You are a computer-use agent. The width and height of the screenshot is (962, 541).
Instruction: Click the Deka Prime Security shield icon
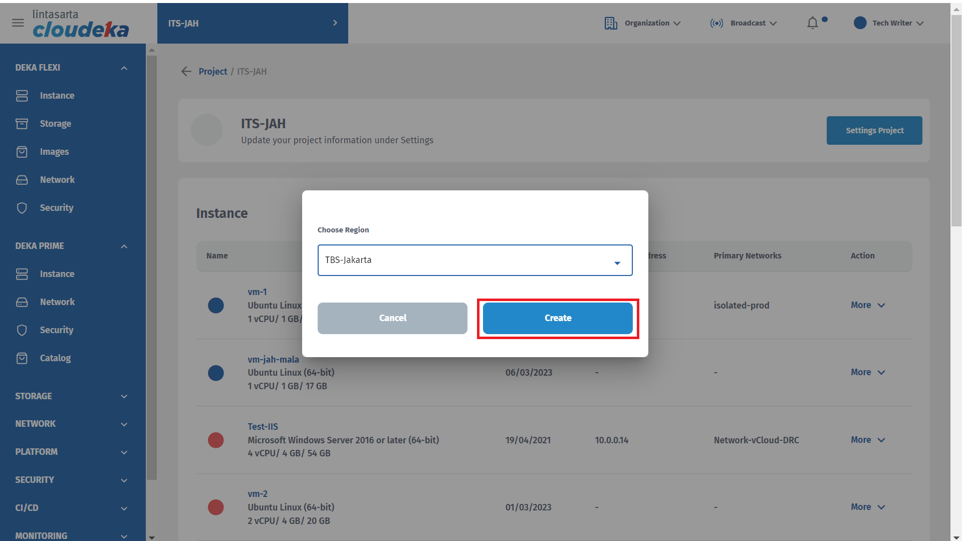coord(22,330)
